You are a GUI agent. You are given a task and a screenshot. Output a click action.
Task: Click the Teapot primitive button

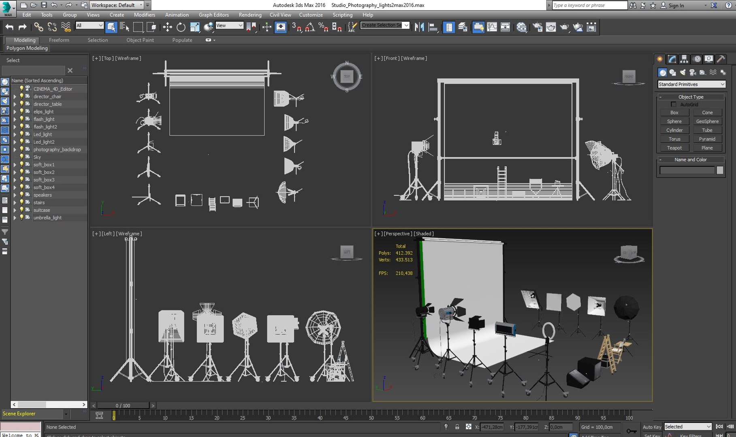click(674, 148)
